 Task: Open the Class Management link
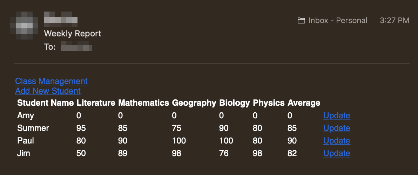pyautogui.click(x=51, y=81)
